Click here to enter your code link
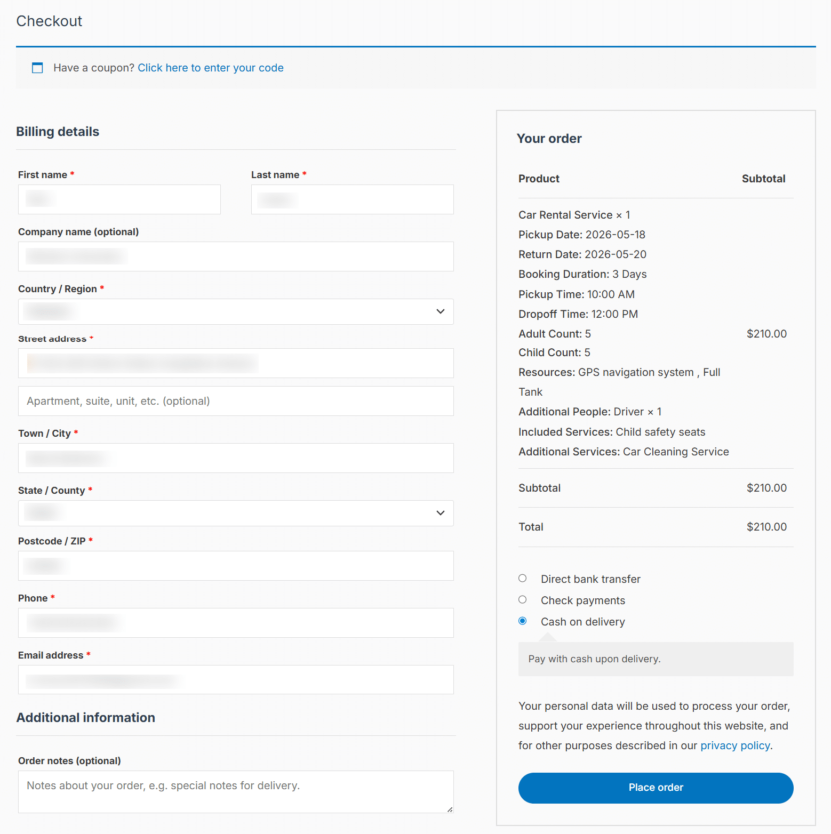831x834 pixels. click(211, 68)
